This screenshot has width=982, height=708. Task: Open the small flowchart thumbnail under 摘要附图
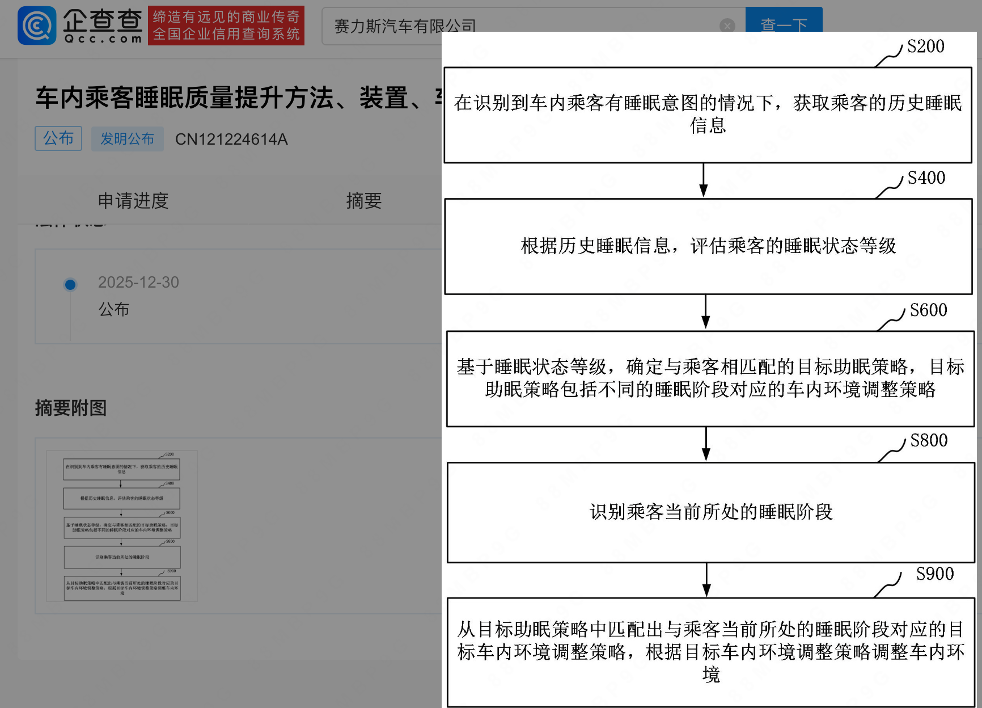(122, 525)
